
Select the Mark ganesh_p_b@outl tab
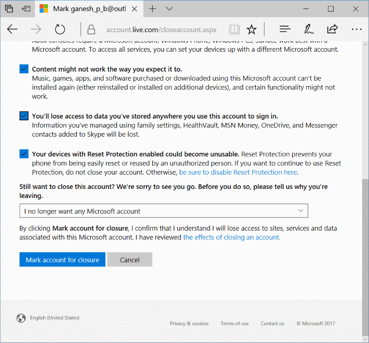pos(89,9)
